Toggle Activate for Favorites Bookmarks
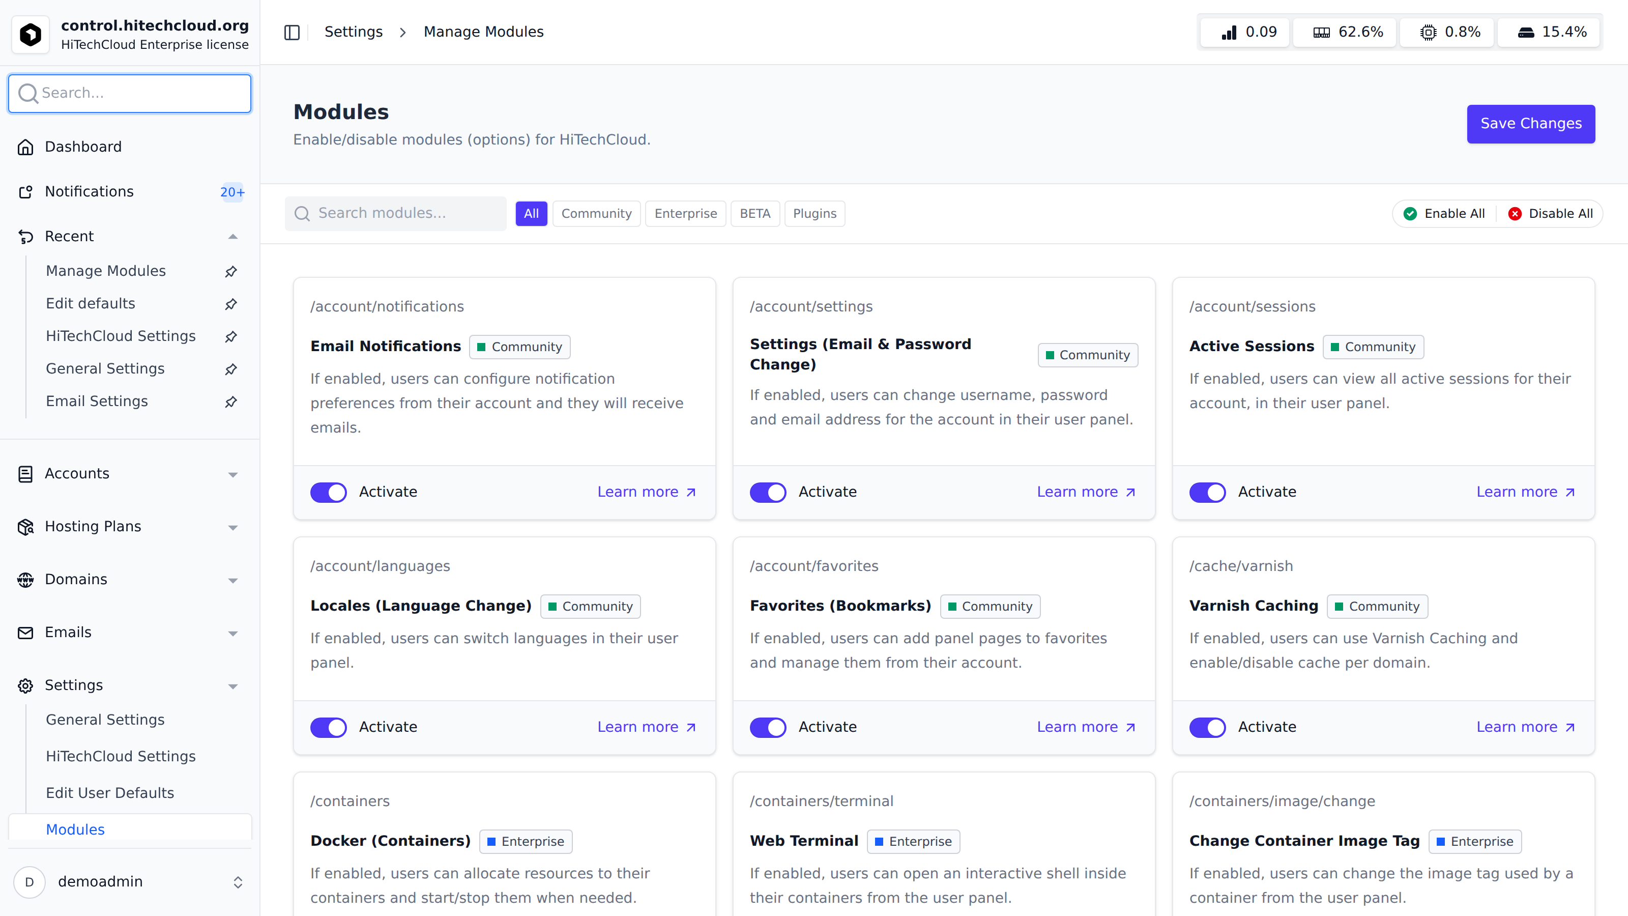This screenshot has width=1628, height=916. coord(768,727)
